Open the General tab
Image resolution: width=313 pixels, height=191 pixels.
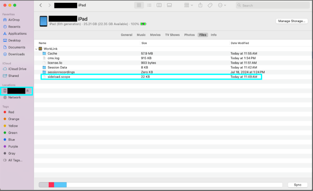coord(126,35)
